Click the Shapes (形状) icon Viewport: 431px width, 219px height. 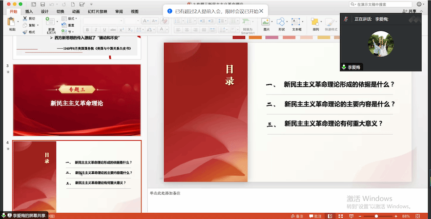(x=281, y=22)
